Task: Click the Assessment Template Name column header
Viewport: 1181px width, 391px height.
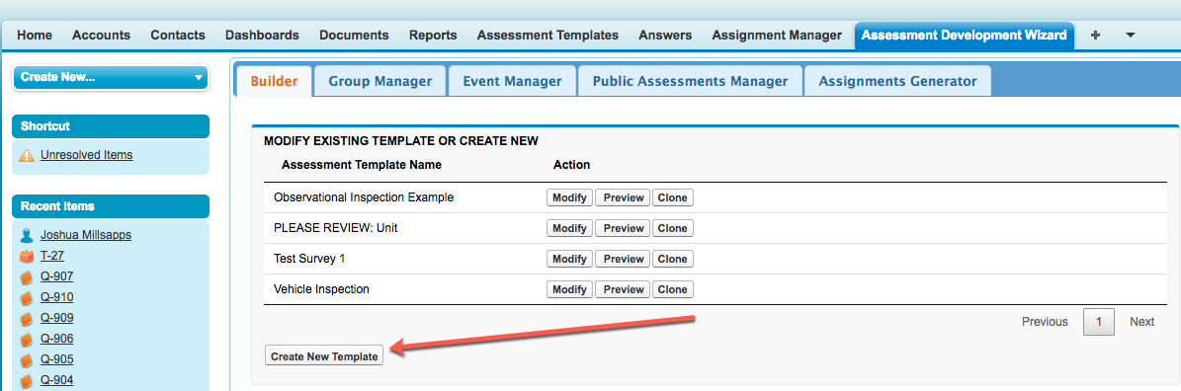Action: click(x=362, y=164)
